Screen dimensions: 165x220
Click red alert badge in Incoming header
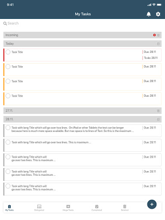(154, 35)
